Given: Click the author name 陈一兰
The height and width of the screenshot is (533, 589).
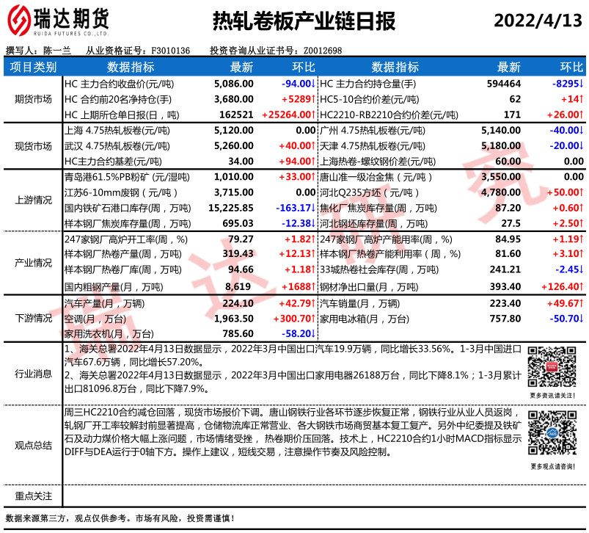Looking at the screenshot, I should point(56,51).
